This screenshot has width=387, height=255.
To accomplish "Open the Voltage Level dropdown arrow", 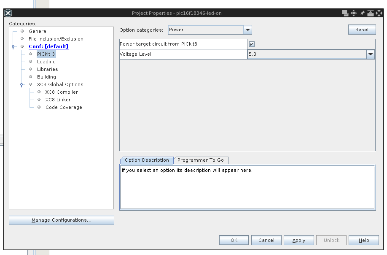I will 370,54.
